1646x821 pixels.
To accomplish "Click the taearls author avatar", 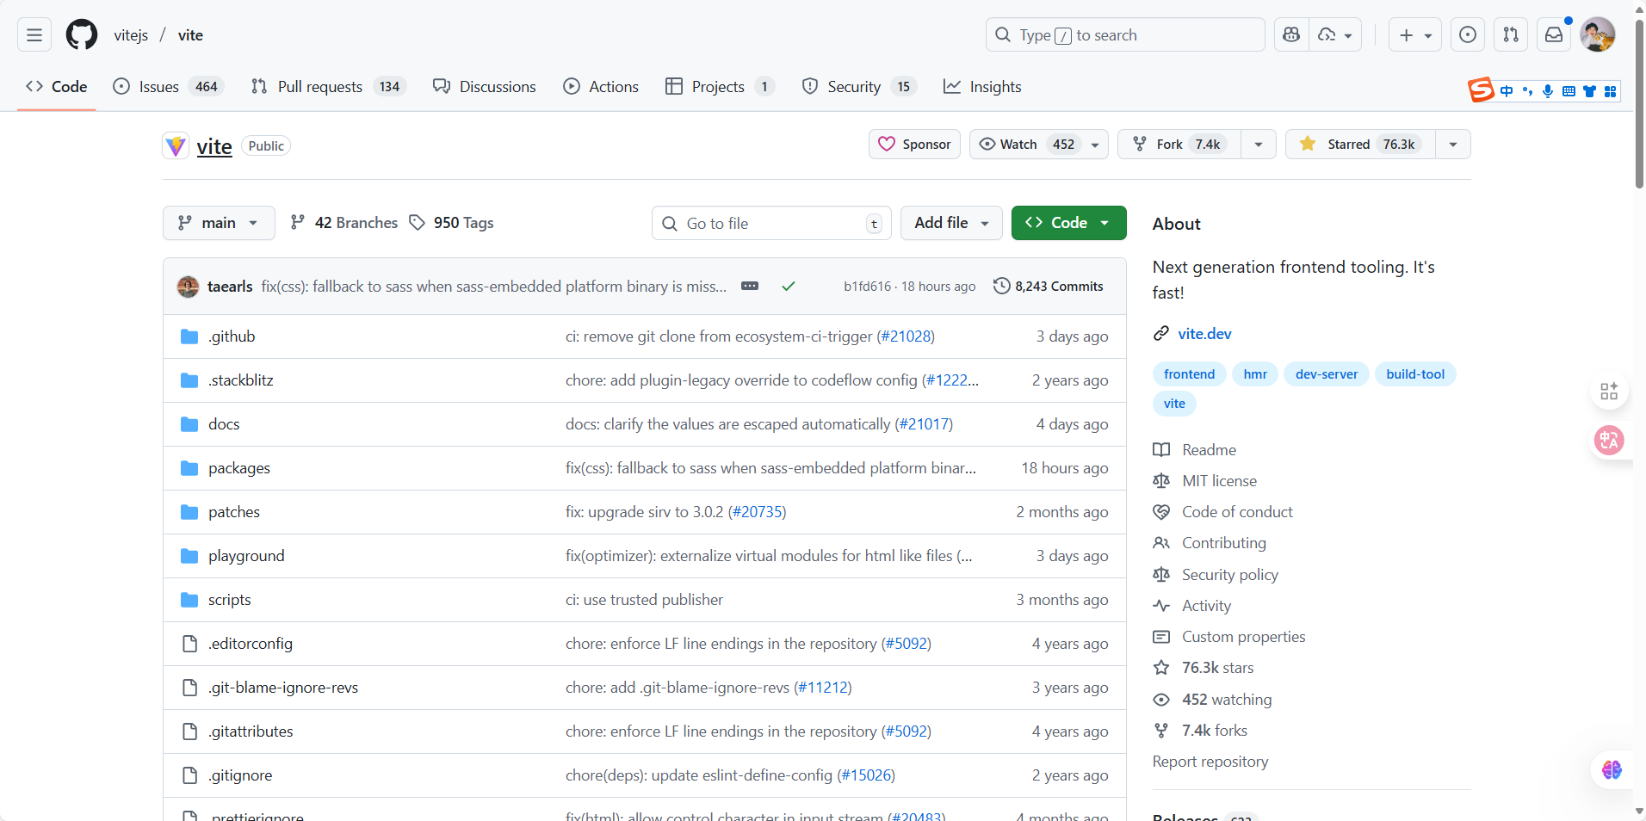I will pyautogui.click(x=188, y=287).
